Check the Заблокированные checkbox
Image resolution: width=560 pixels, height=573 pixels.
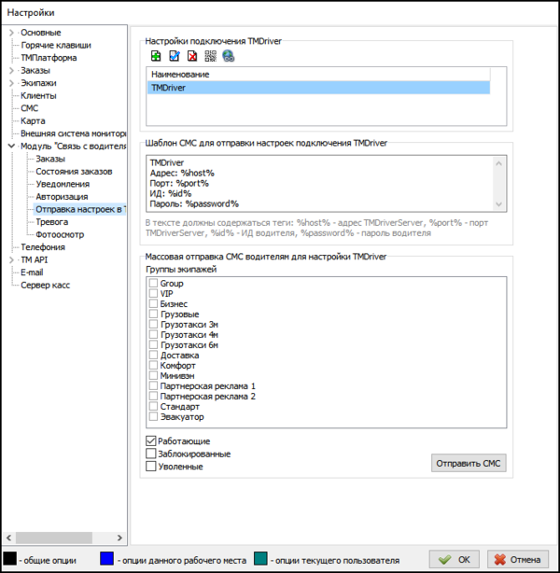tap(151, 454)
